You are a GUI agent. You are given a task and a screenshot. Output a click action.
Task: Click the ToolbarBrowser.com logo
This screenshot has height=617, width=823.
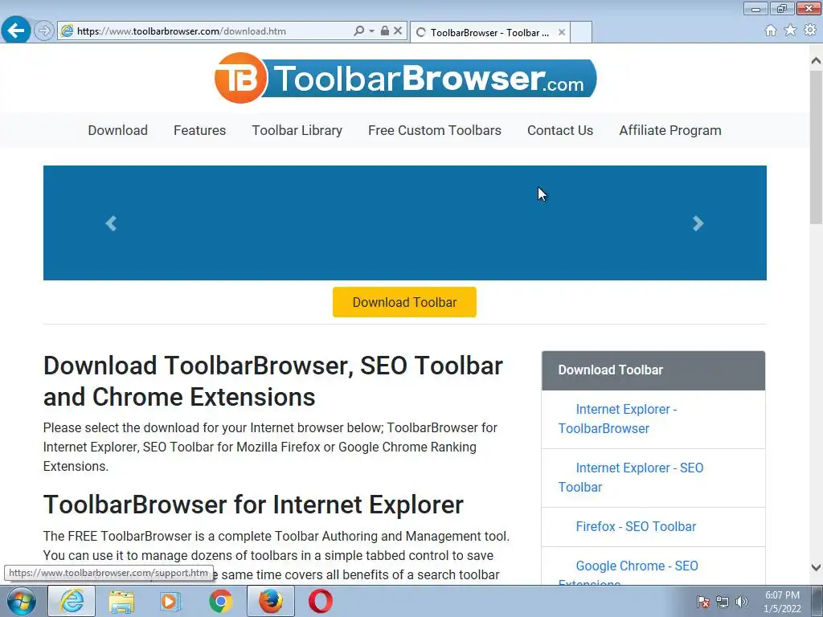click(x=405, y=78)
